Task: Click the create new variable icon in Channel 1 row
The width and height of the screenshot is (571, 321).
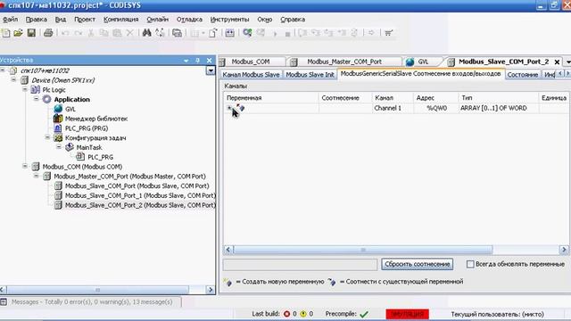Action: pos(240,108)
